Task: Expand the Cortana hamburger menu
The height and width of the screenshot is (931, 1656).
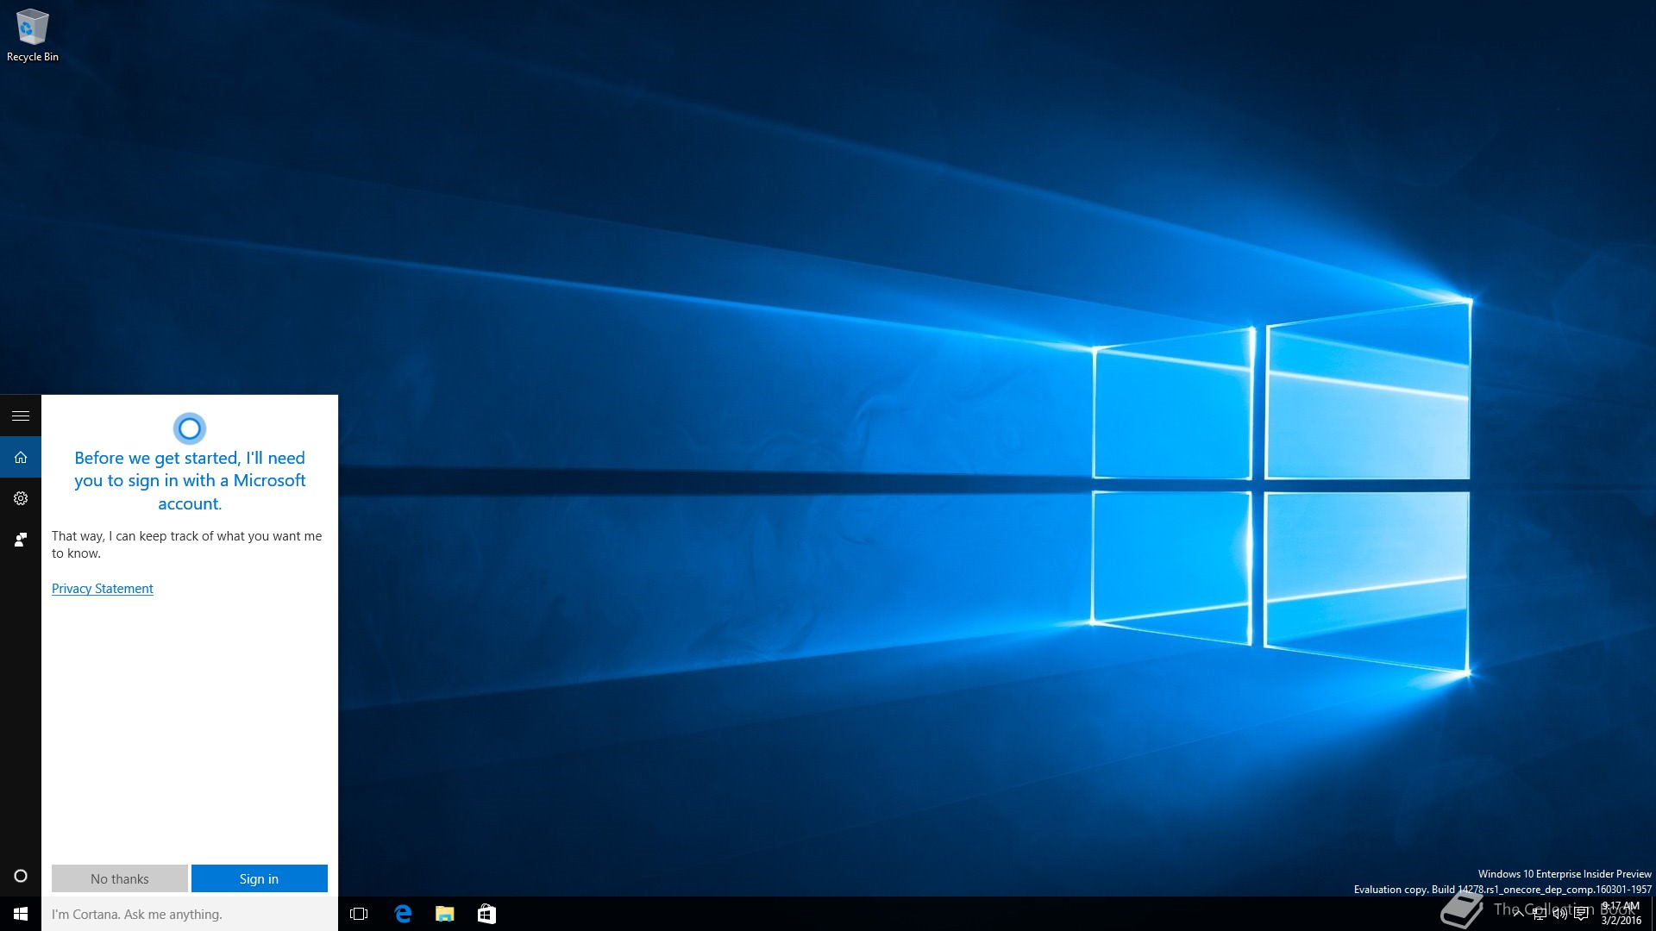Action: (21, 416)
